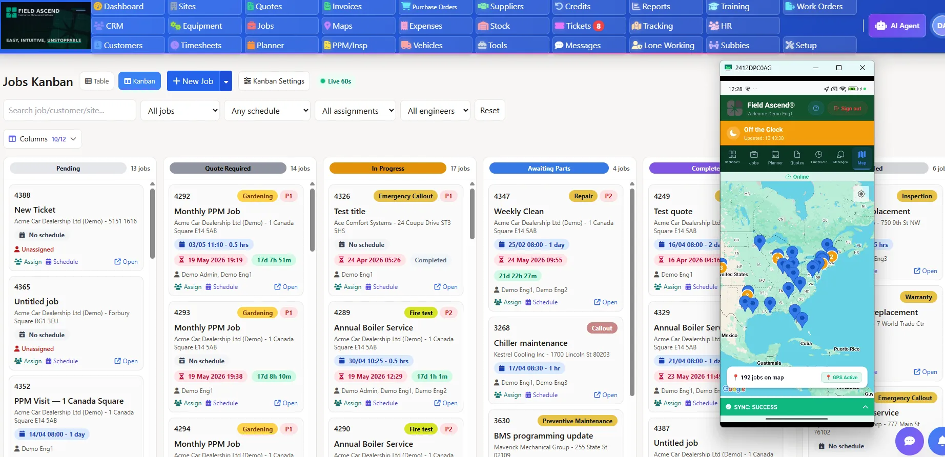Schedule job 4326 Test title
The width and height of the screenshot is (945, 457).
coord(382,286)
